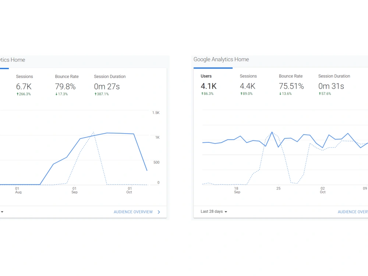
Task: Click the 25 date label on right chart
Action: (278, 188)
